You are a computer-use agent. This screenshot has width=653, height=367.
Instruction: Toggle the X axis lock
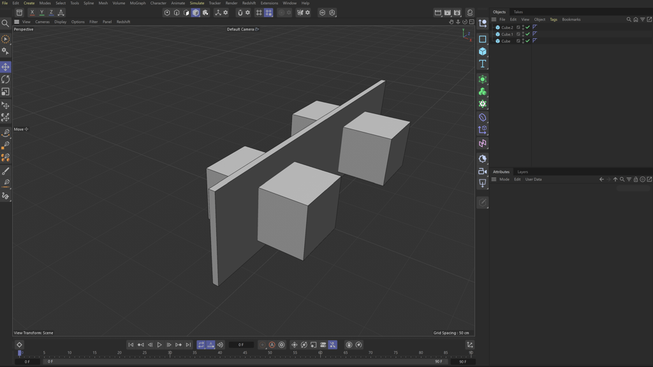click(x=32, y=13)
